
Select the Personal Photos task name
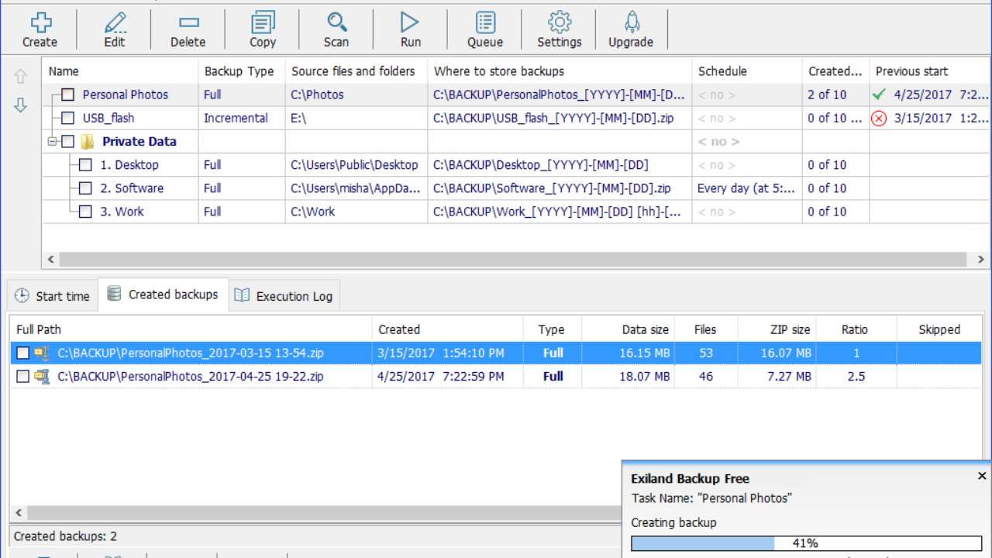tap(126, 95)
